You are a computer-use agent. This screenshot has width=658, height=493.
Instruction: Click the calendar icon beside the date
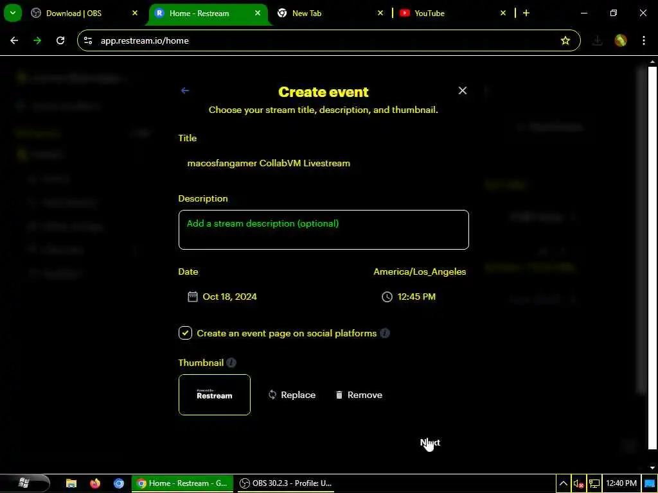193,297
